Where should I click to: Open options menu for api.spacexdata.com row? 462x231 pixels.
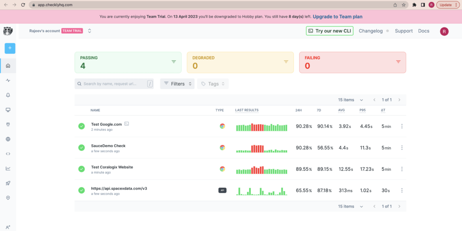tap(402, 190)
